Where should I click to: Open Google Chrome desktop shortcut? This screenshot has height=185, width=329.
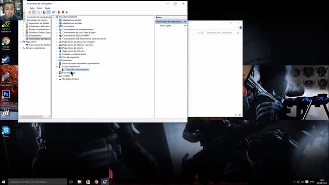pos(6,44)
